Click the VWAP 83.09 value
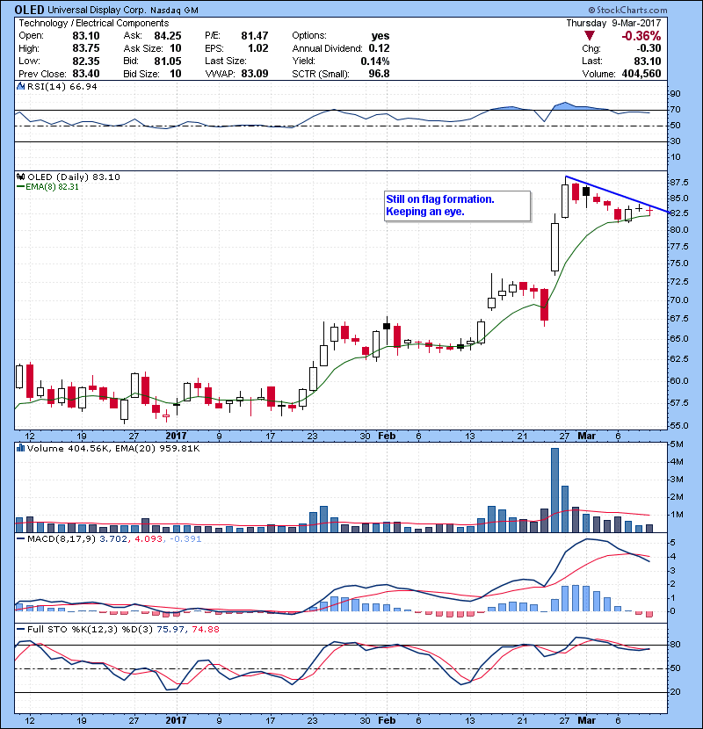 click(255, 74)
